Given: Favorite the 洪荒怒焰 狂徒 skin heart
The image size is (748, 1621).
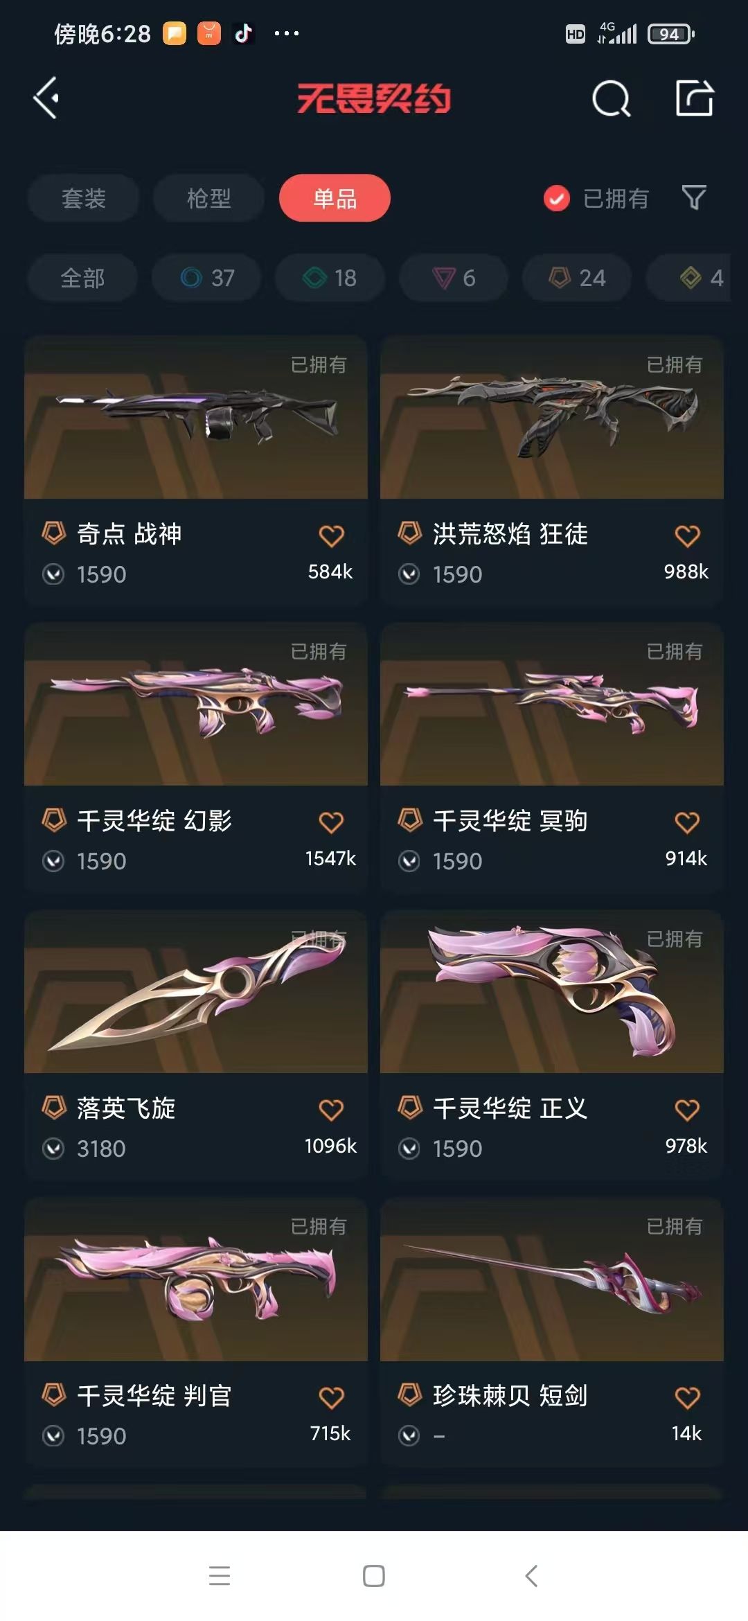Looking at the screenshot, I should click(687, 535).
